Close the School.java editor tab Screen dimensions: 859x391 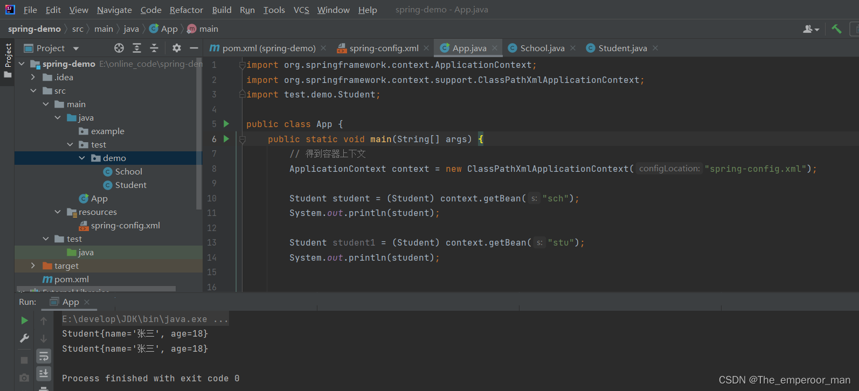[573, 48]
